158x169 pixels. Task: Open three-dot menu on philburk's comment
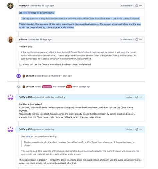(x=140, y=40)
